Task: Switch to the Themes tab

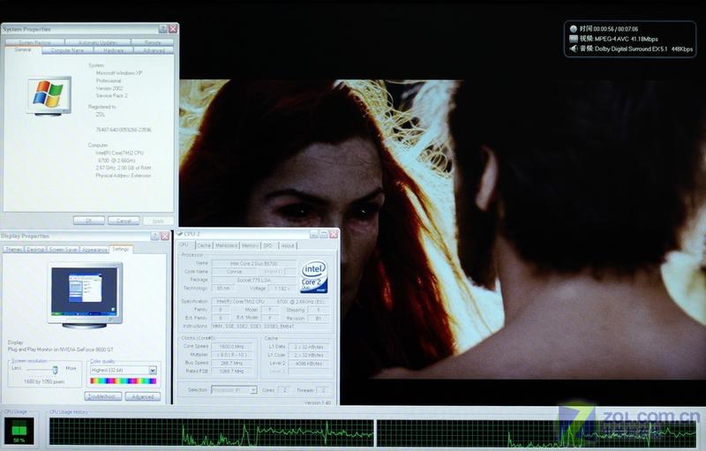Action: (x=13, y=250)
